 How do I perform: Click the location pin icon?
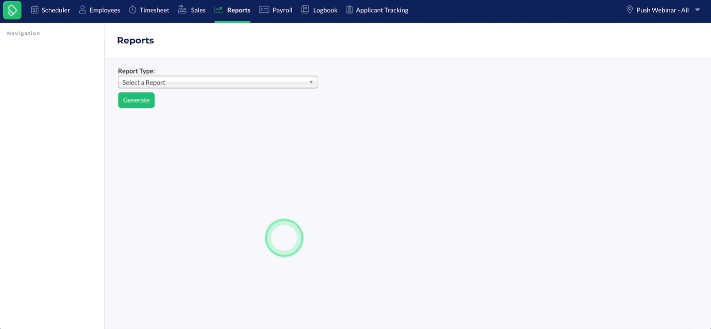pos(630,9)
